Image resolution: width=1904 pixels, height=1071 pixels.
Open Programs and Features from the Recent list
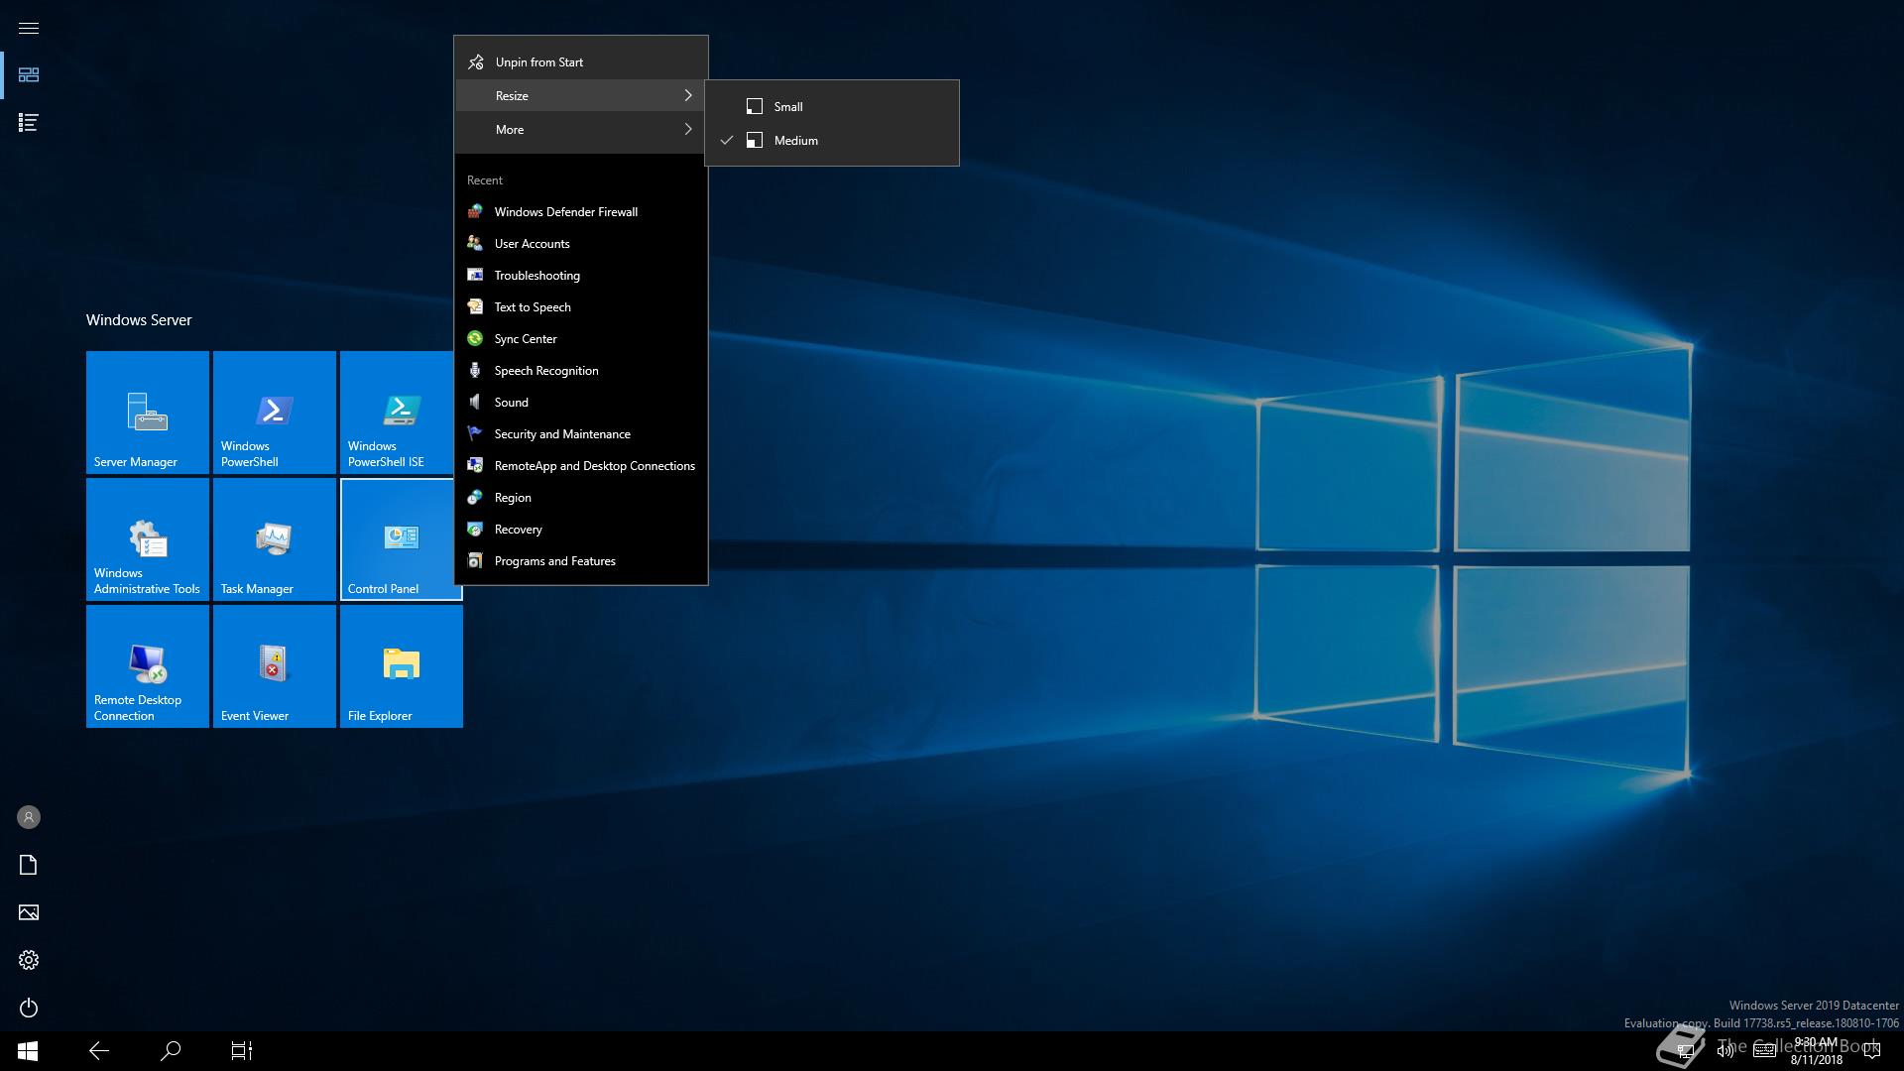tap(554, 560)
